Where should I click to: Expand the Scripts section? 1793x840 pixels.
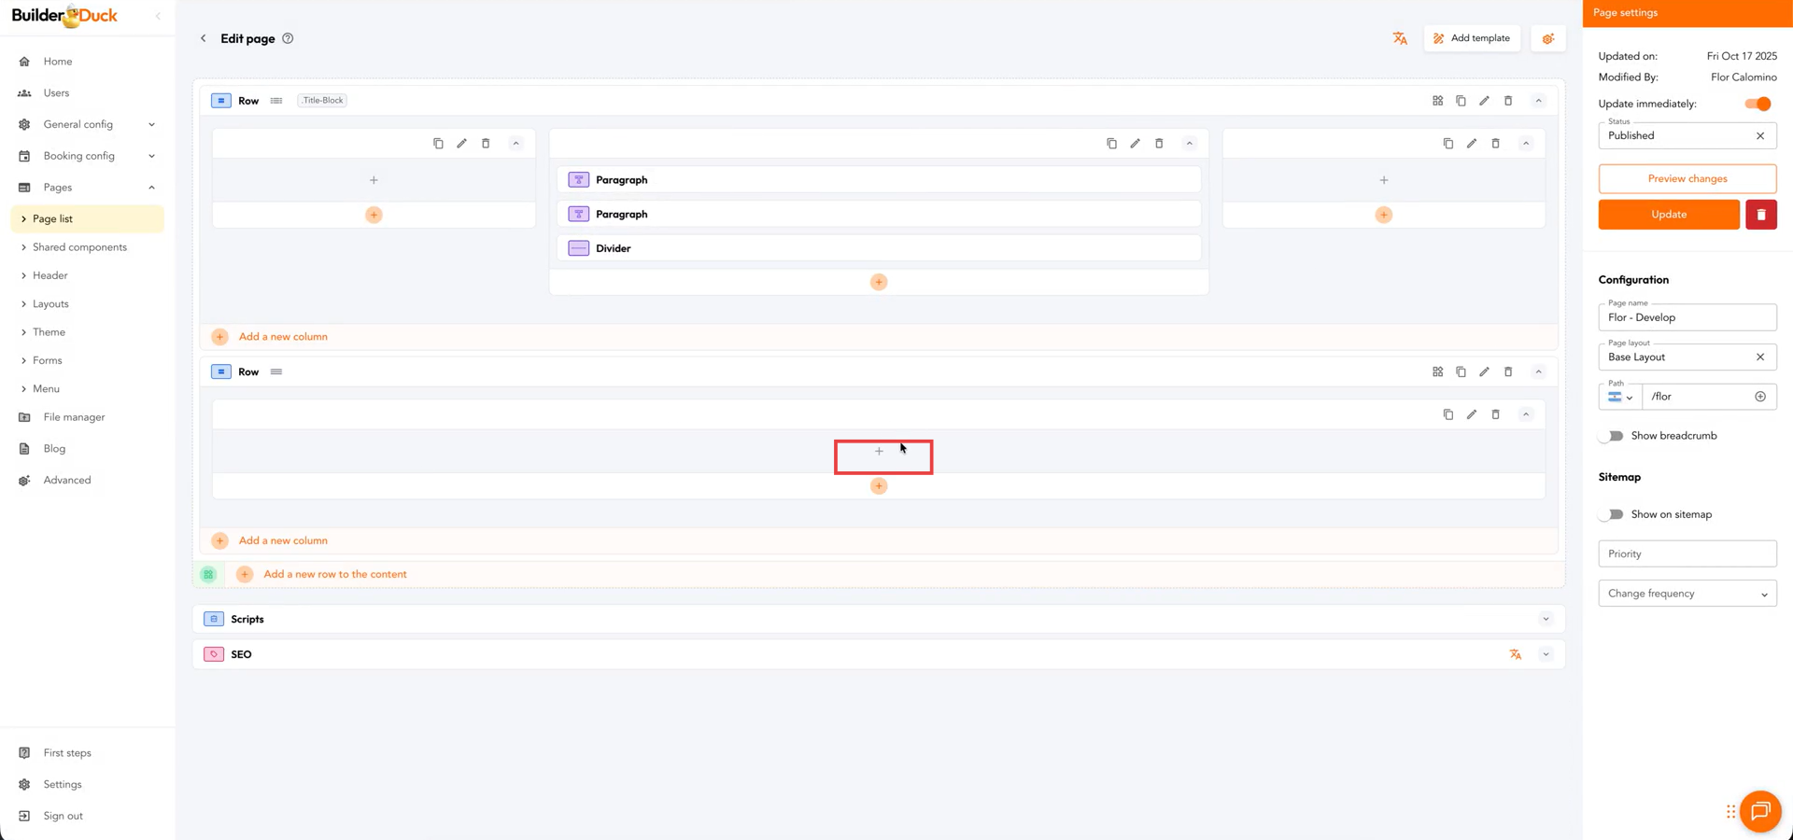(1546, 619)
